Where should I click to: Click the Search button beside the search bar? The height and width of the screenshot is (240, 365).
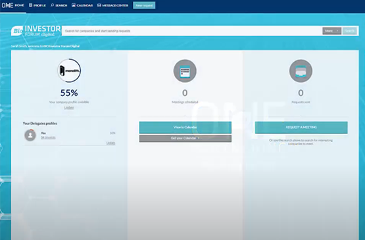pyautogui.click(x=350, y=31)
